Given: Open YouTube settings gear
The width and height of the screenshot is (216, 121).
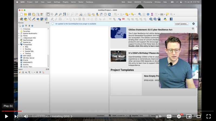Looking at the screenshot, I should 179,116.
